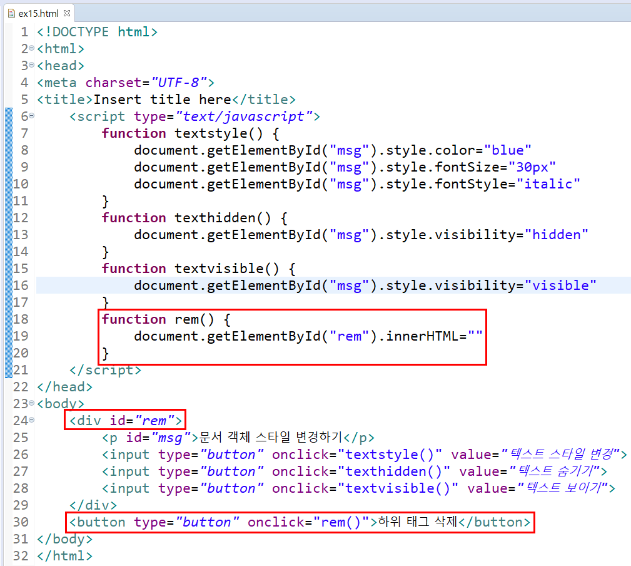Click the closing body tag
This screenshot has height=566, width=631.
[x=64, y=539]
